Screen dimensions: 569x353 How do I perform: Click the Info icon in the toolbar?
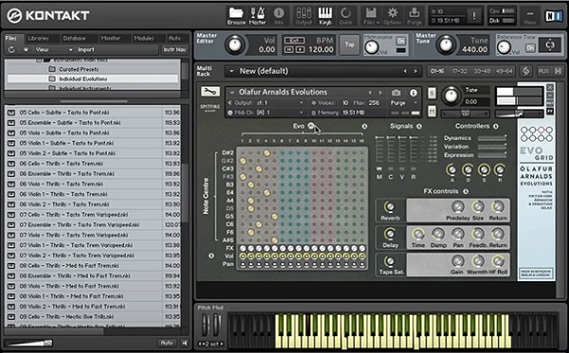pos(279,16)
